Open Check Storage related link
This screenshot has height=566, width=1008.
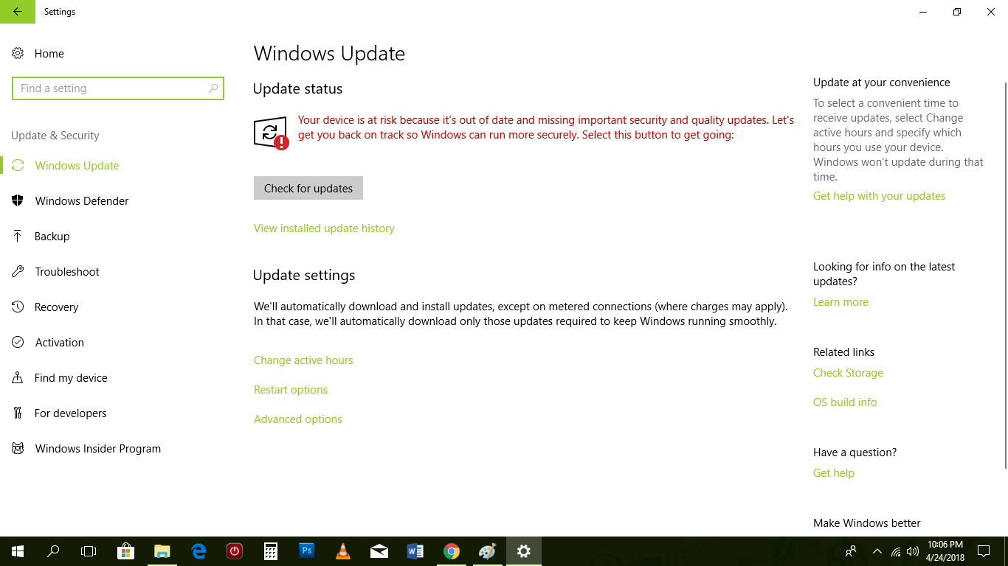848,373
